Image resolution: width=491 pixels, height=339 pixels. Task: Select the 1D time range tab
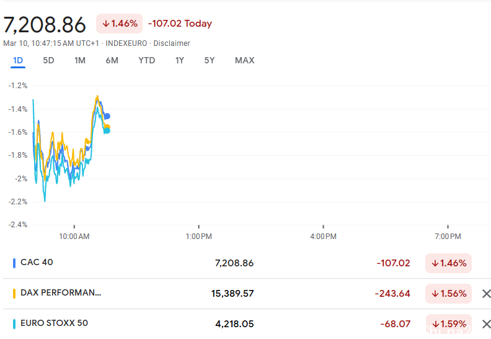[x=18, y=60]
